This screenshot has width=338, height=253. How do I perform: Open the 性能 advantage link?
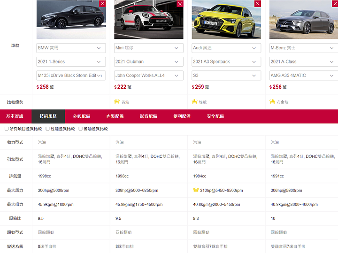tap(203, 102)
